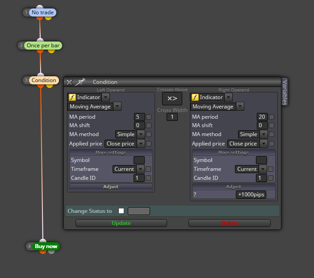Close the Condition dialog with X icon
Image resolution: width=314 pixels, height=278 pixels.
tap(69, 82)
